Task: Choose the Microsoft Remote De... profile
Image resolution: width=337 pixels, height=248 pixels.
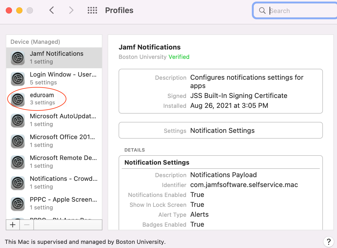Action: [63, 162]
